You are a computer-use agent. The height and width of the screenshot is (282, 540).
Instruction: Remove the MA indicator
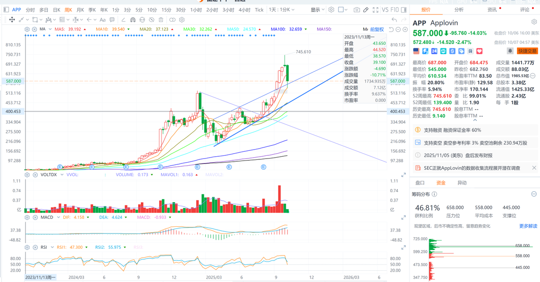pyautogui.click(x=35, y=29)
